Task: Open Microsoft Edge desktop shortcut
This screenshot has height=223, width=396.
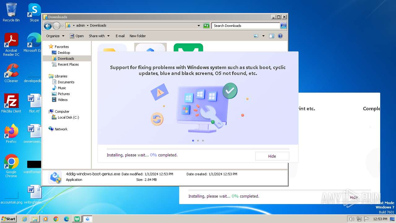Action: click(x=33, y=43)
